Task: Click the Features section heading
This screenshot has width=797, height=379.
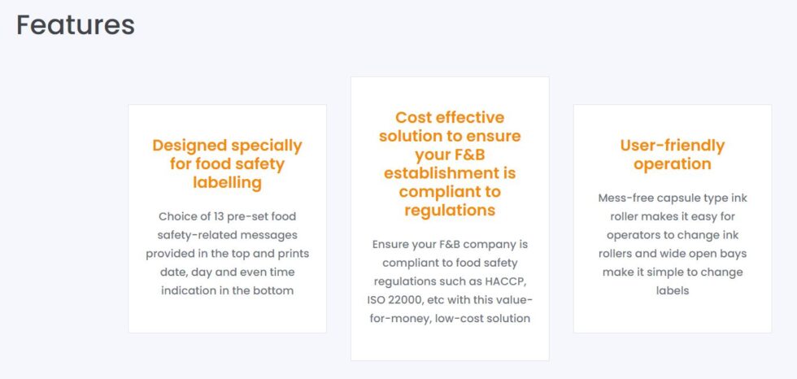Action: (76, 24)
